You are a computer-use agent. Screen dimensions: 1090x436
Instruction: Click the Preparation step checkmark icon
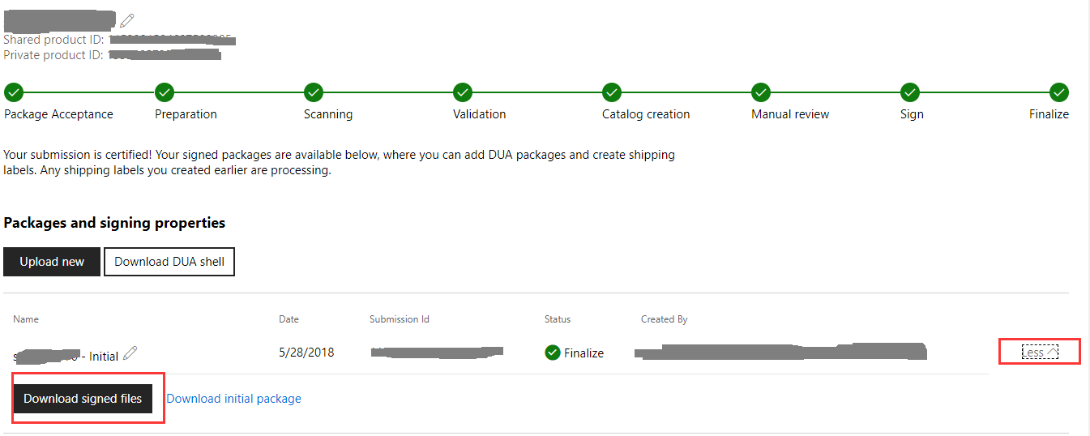coord(165,92)
